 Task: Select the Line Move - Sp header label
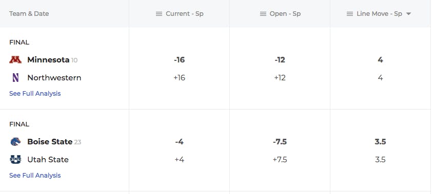tap(379, 14)
